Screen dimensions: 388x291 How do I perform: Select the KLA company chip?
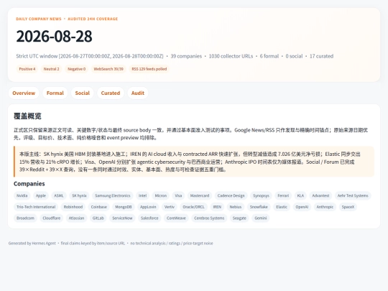coord(300,195)
